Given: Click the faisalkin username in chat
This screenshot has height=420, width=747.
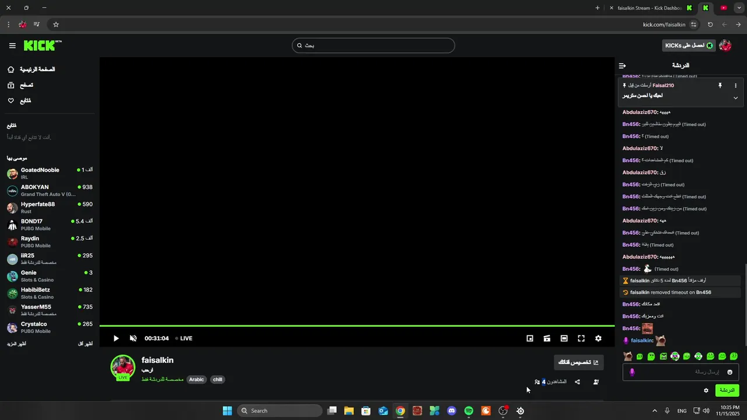Looking at the screenshot, I should pyautogui.click(x=642, y=341).
